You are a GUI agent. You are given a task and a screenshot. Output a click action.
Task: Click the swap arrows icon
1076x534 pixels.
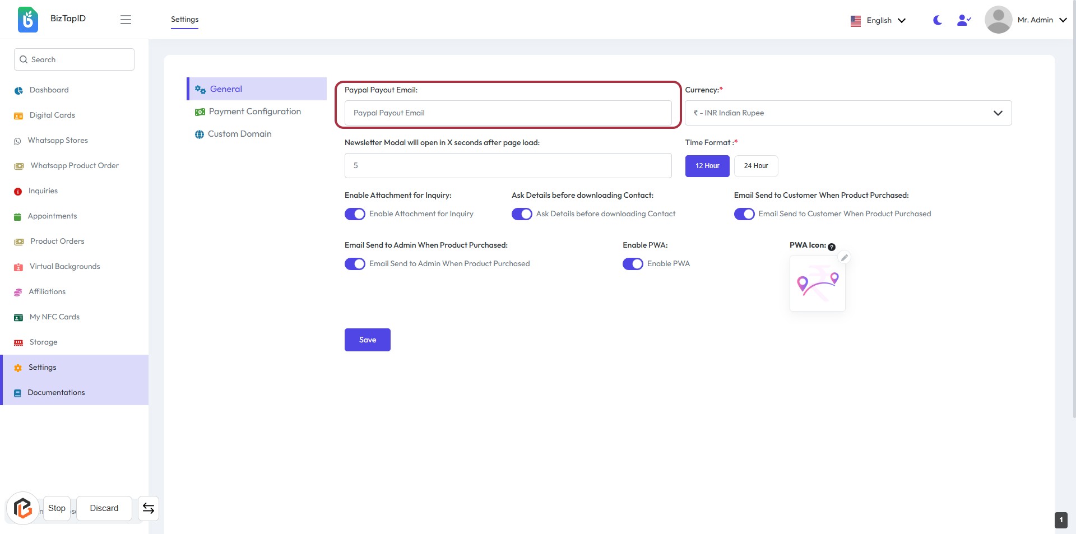[x=149, y=508]
